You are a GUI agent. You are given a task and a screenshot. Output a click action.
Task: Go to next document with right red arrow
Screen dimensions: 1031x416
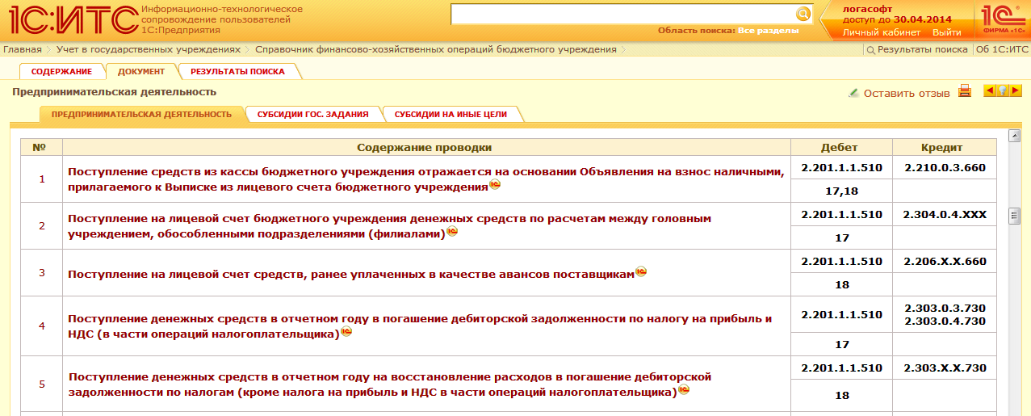(1016, 91)
